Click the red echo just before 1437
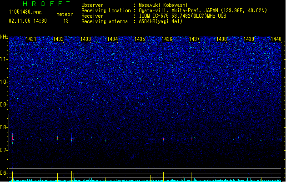 pyautogui.click(x=191, y=139)
